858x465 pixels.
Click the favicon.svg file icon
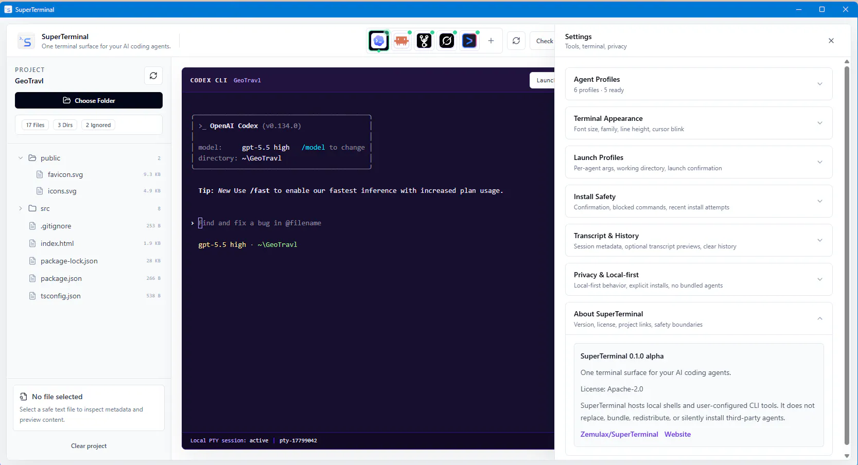40,174
